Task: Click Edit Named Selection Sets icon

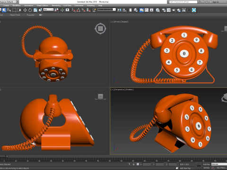Action: (x=94, y=10)
